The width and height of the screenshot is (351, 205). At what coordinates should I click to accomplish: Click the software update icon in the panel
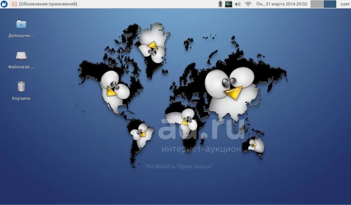pos(14,4)
